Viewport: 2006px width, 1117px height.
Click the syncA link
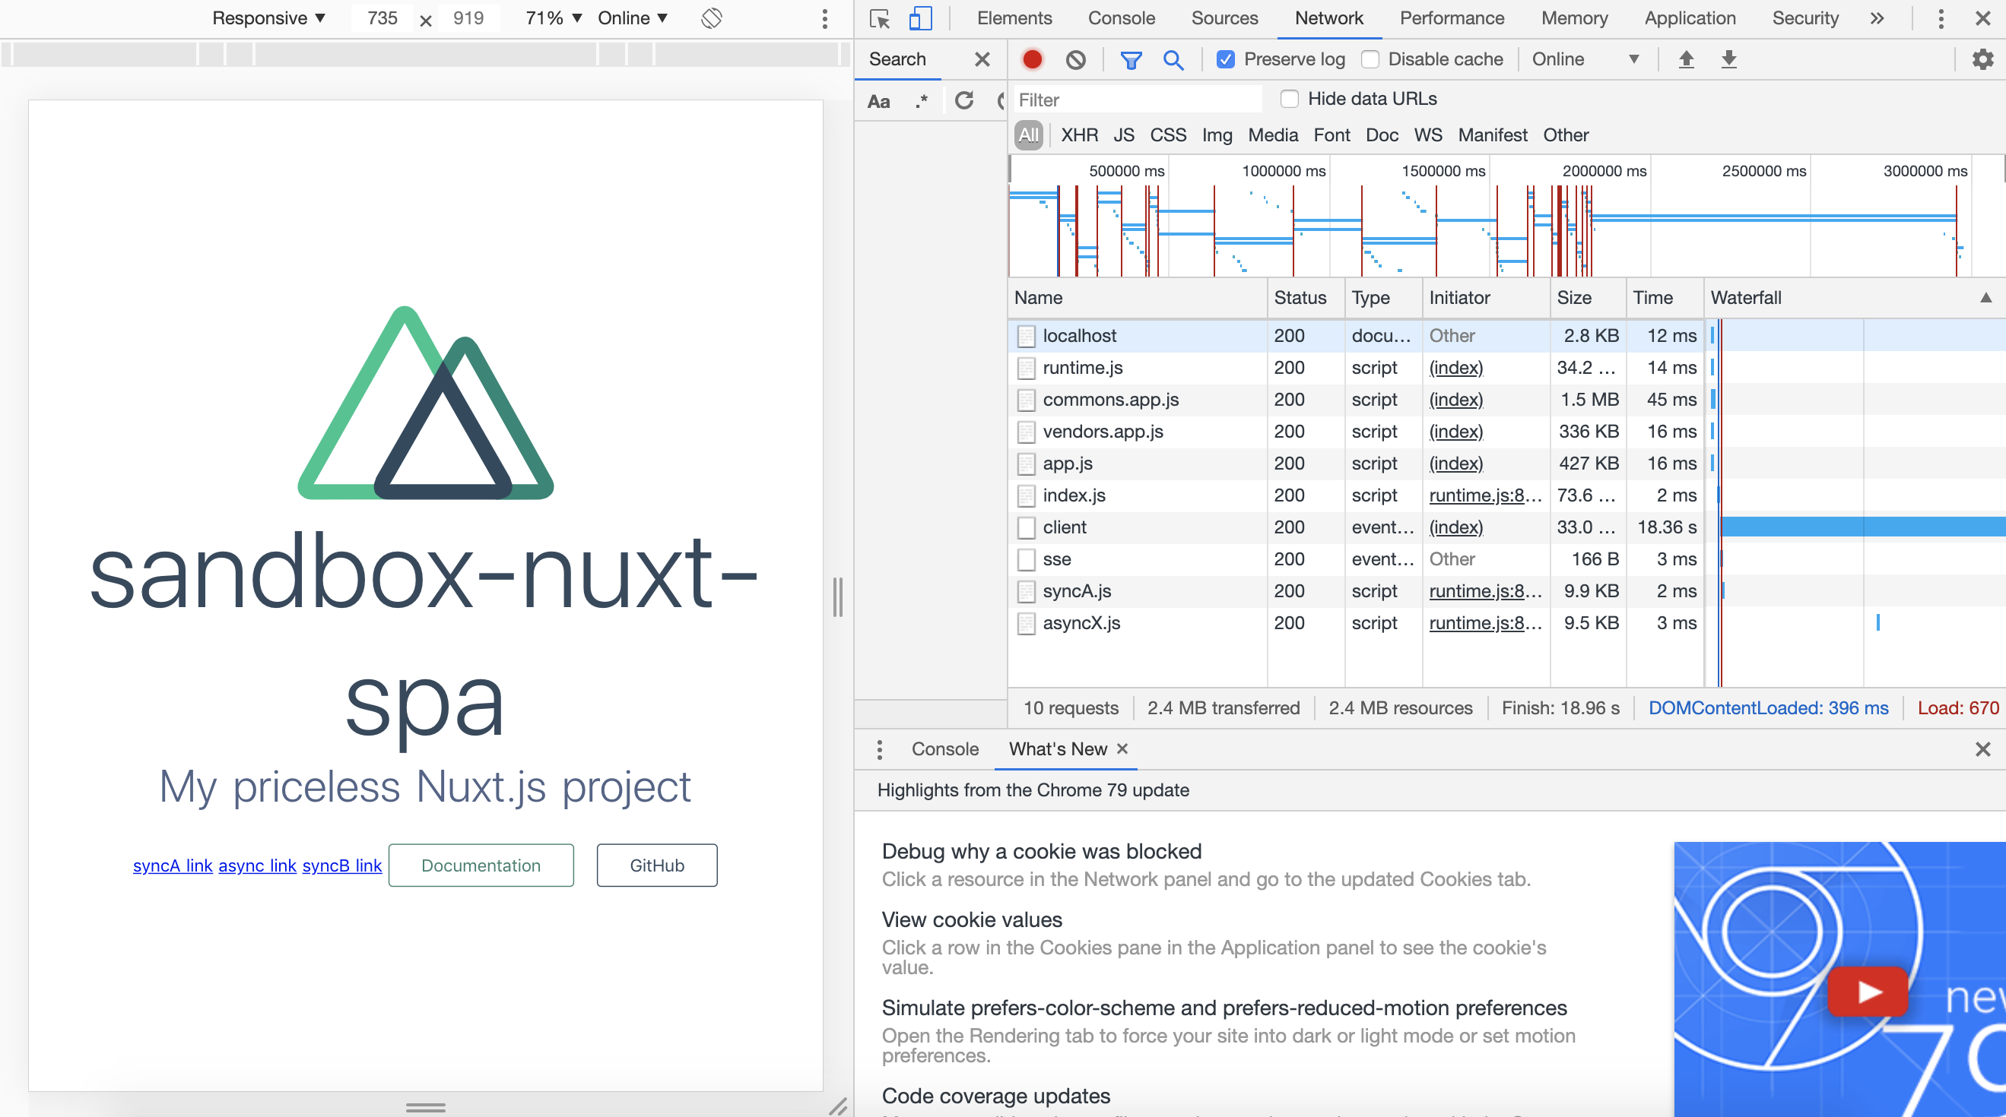(172, 865)
